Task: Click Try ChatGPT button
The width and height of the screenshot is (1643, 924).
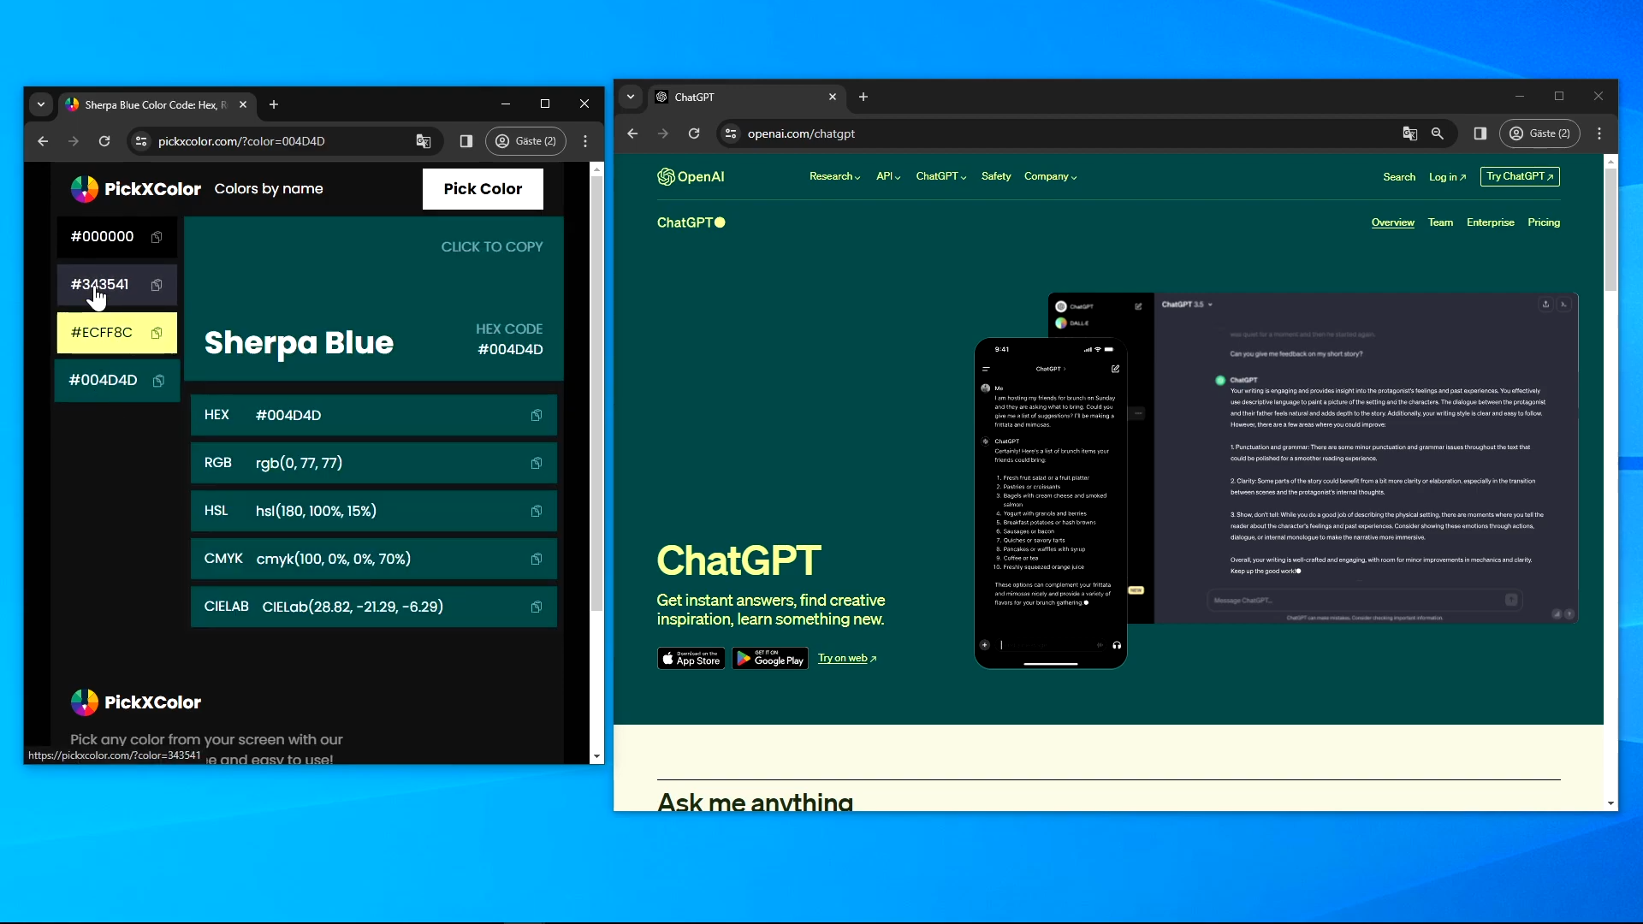Action: tap(1520, 176)
